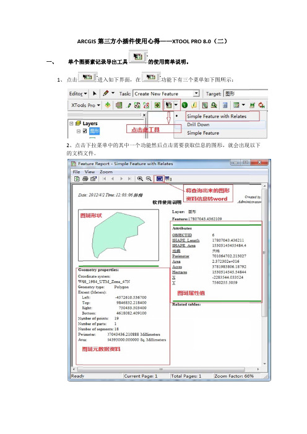Click the red circular-arrow icon at toolbar end
The image size is (307, 434).
coord(261,105)
